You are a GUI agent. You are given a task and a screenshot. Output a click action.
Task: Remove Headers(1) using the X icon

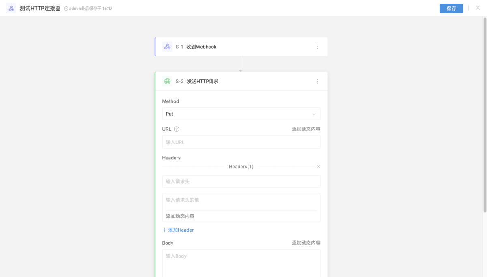(x=319, y=166)
